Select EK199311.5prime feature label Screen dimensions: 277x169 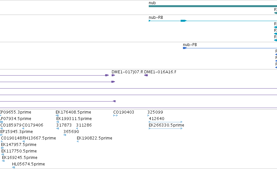(x=74, y=119)
